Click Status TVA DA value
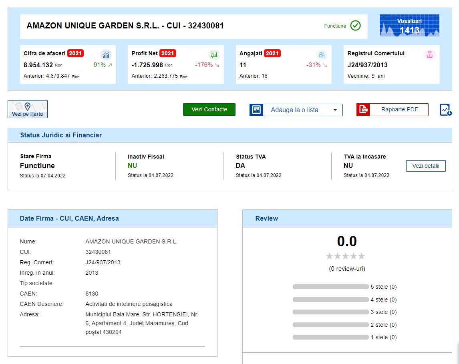459x364 pixels. [240, 166]
